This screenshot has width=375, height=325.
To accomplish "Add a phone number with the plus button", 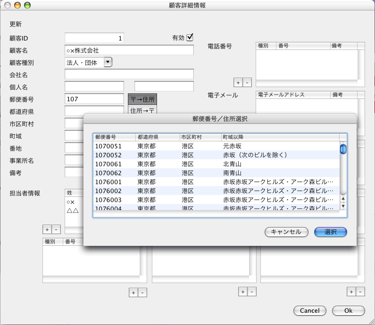I will 238,82.
